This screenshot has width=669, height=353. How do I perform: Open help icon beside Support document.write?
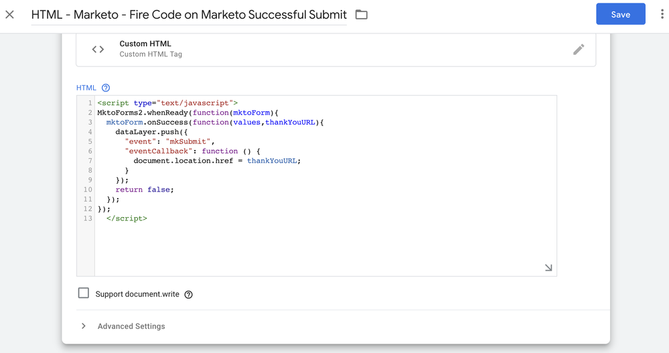tap(189, 295)
